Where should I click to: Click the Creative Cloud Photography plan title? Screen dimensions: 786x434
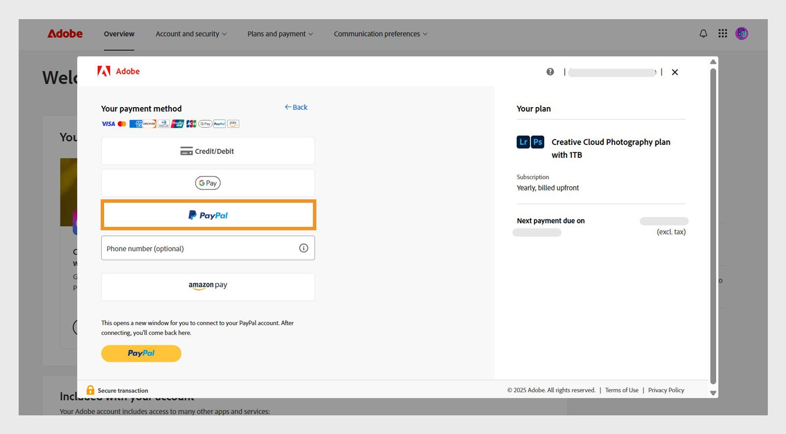point(611,148)
